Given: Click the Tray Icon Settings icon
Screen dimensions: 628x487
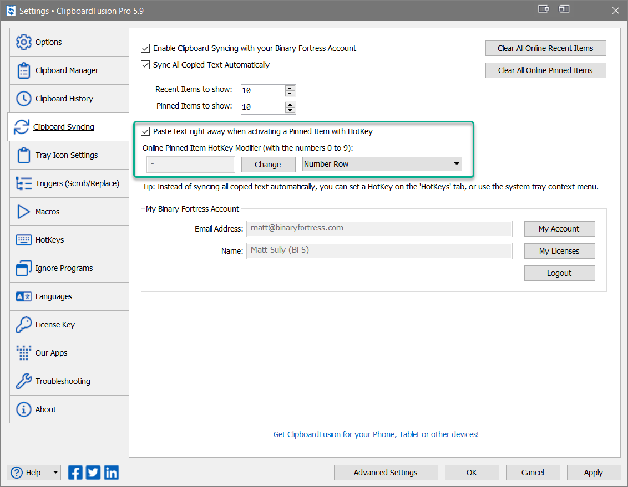Looking at the screenshot, I should [x=24, y=155].
